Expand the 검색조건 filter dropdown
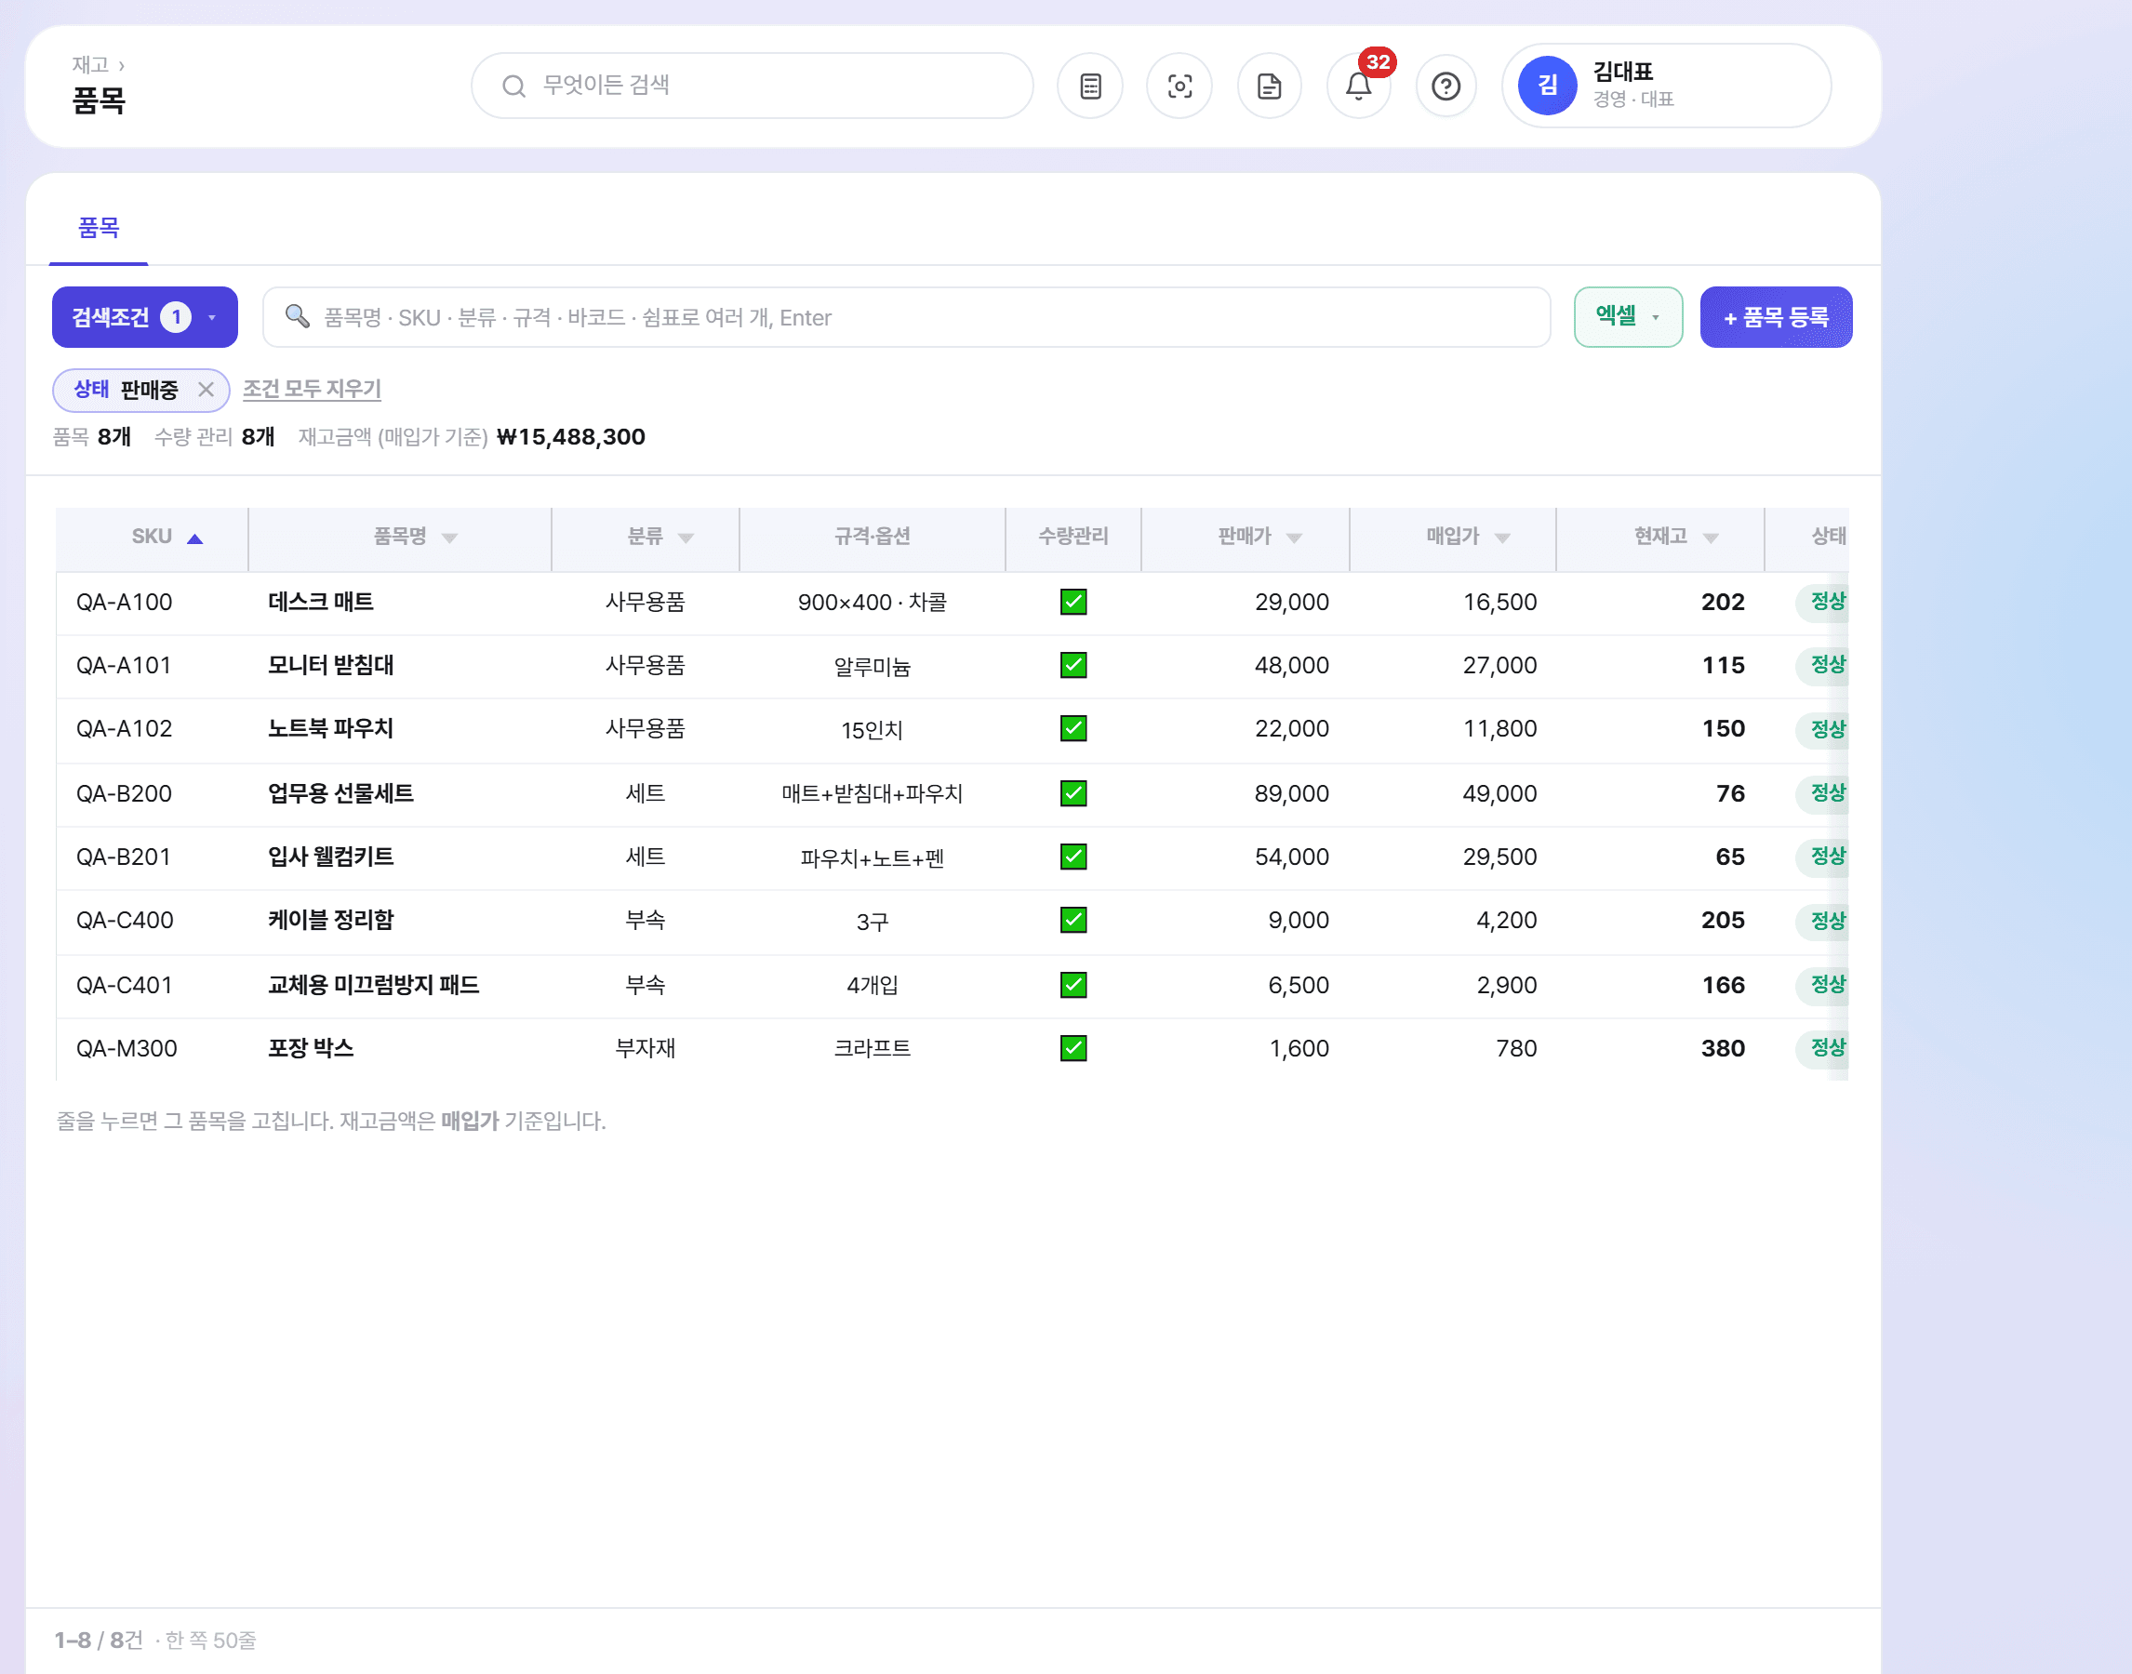 [x=145, y=317]
